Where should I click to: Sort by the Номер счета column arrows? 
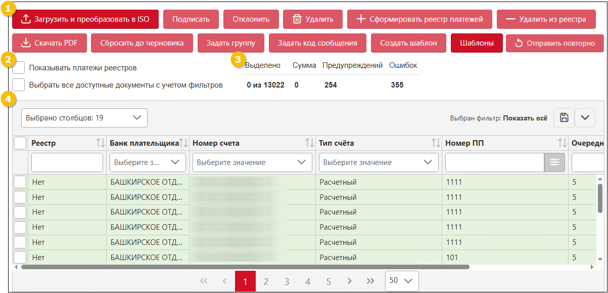(309, 143)
